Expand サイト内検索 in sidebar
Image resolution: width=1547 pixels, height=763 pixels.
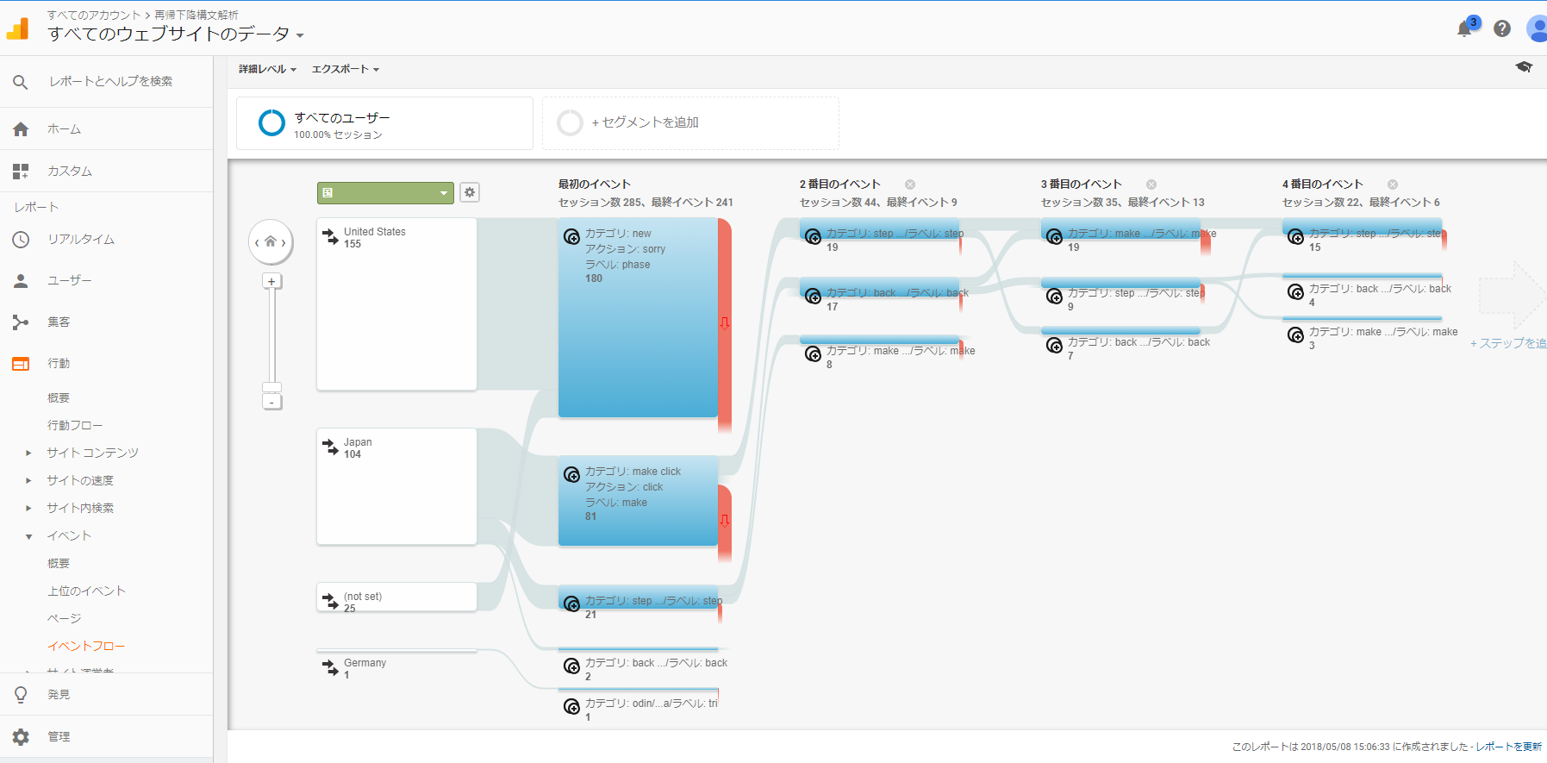point(28,508)
